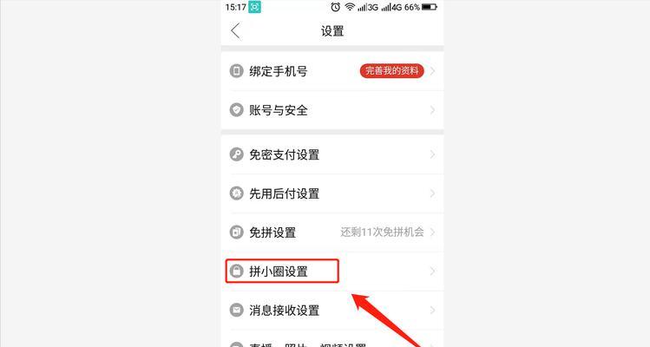The image size is (650, 347).
Task: Tap the back arrow in the 设置 header
Action: (235, 30)
